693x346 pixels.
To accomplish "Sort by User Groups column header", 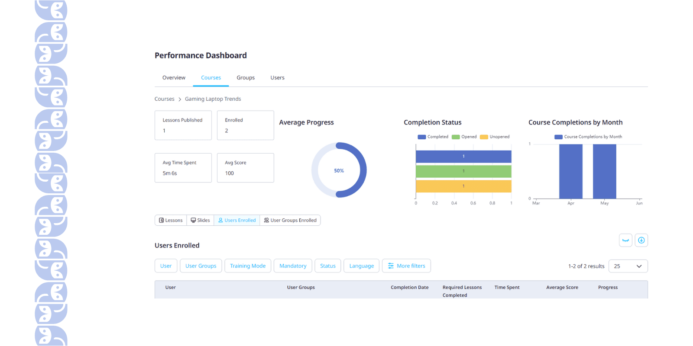I will [301, 288].
